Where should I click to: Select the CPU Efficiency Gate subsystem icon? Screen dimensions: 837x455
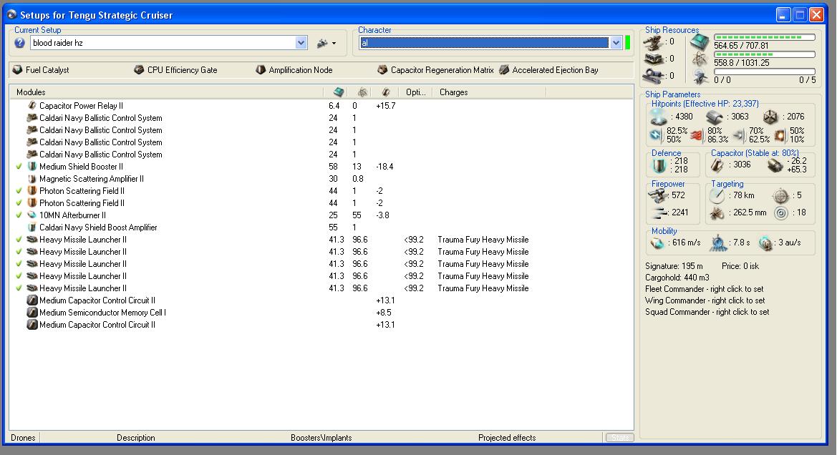click(x=139, y=70)
